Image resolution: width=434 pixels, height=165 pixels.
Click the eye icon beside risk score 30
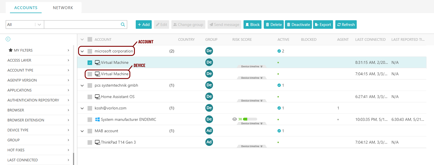[x=235, y=119]
